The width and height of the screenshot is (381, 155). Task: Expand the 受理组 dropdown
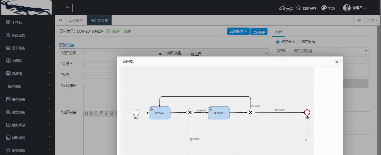(330, 51)
